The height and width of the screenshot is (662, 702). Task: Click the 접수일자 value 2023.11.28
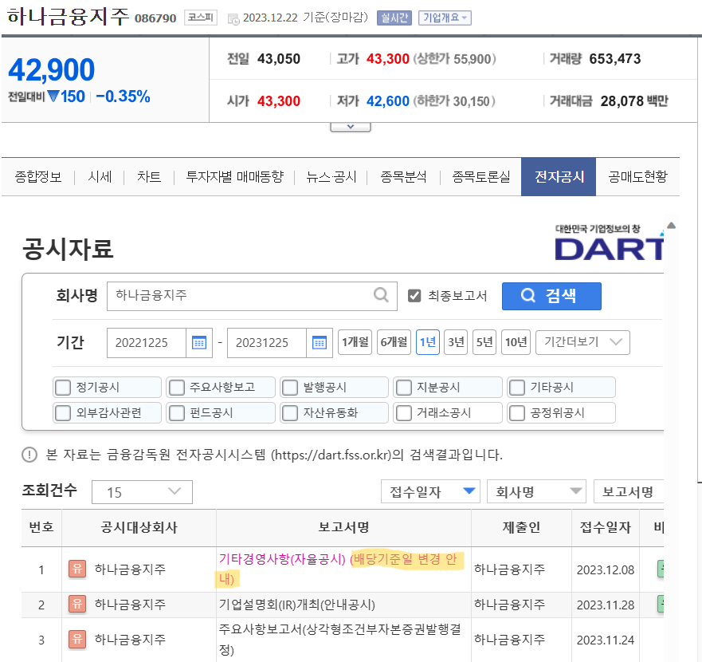[606, 605]
